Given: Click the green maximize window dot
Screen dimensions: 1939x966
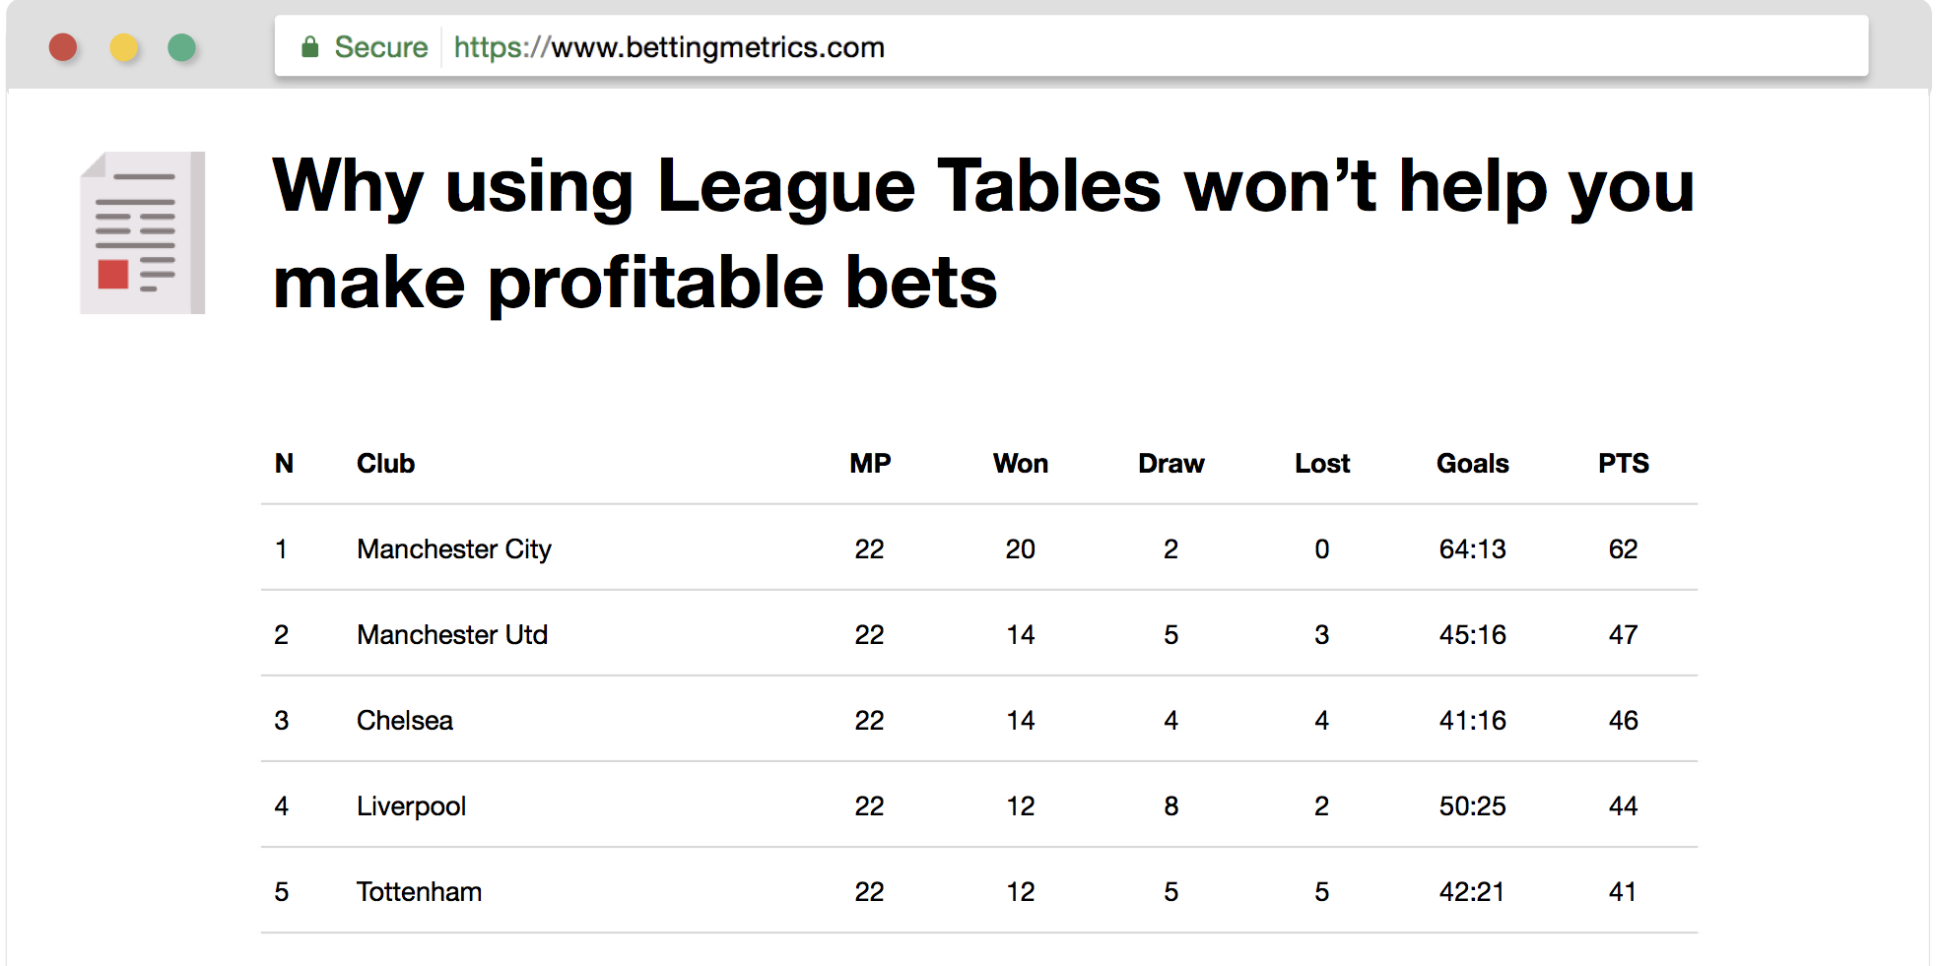Looking at the screenshot, I should pos(182,46).
